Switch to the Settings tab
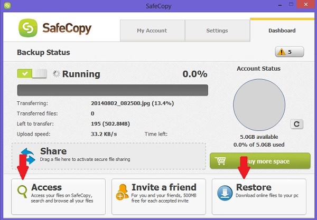The width and height of the screenshot is (317, 220). [x=217, y=31]
